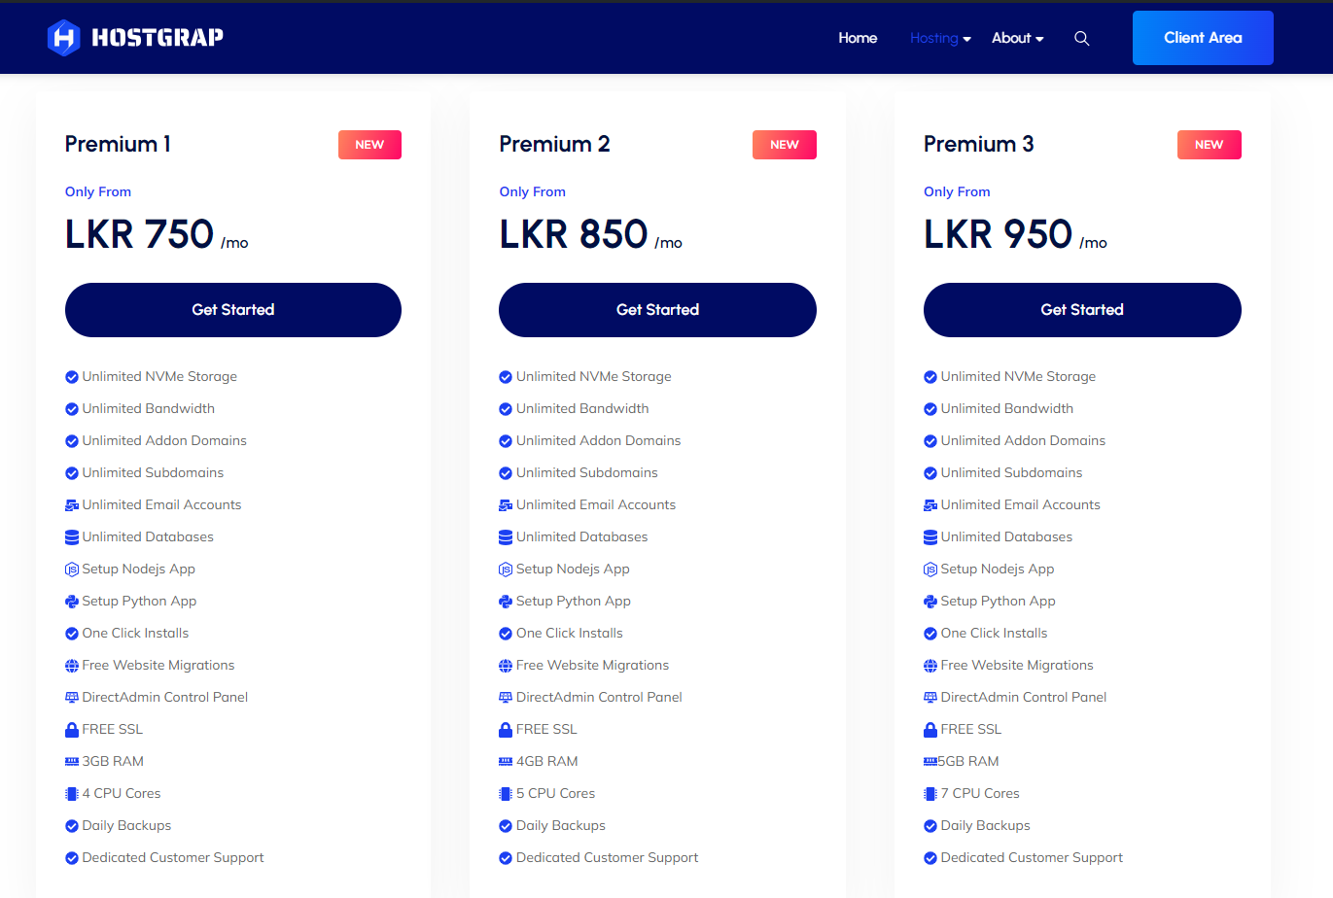1333x898 pixels.
Task: Click database icon beside Premium 1 Unlimited Databases
Action: (72, 537)
